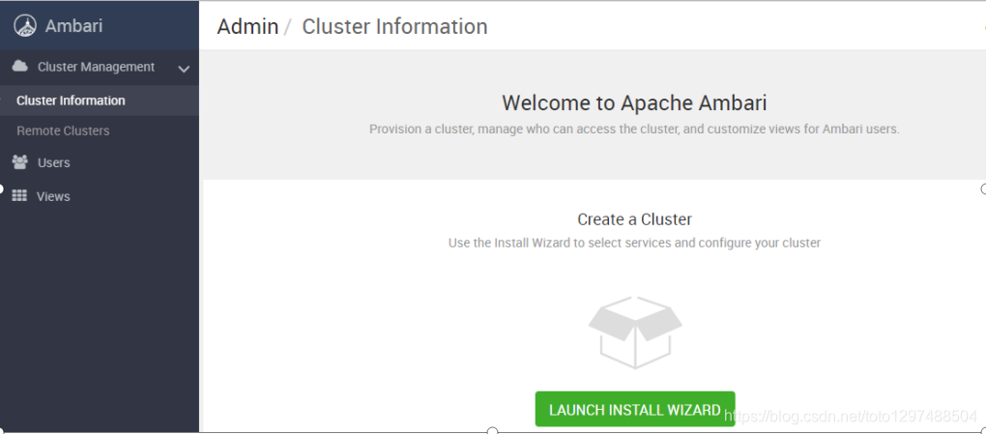Click the Cluster Management cloud icon

(x=20, y=66)
